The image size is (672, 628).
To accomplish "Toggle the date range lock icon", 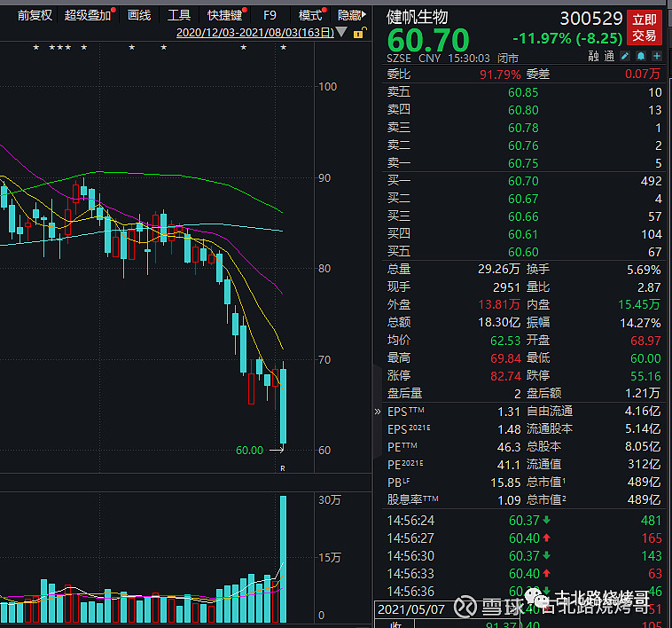I will [360, 33].
